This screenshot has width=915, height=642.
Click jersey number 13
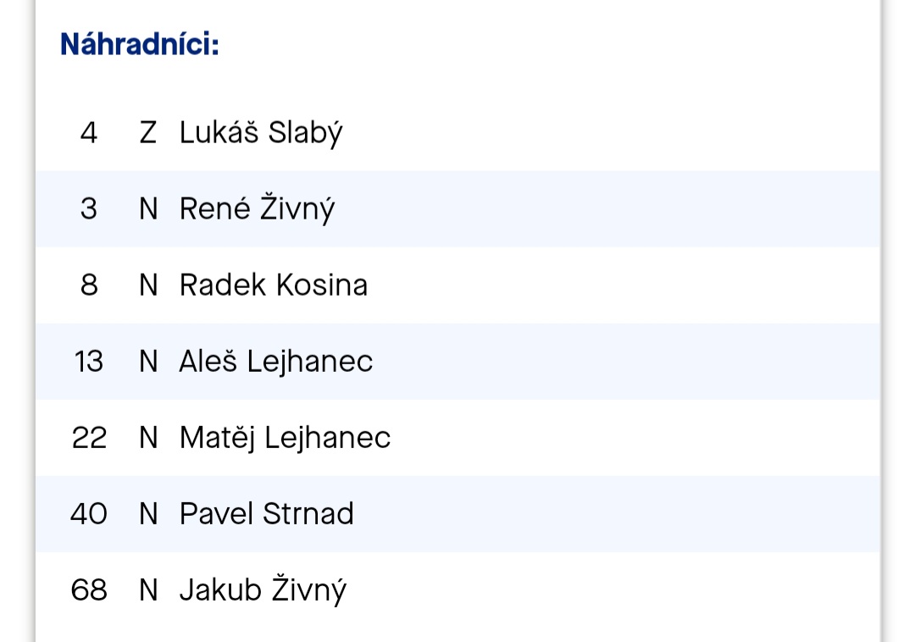[89, 362]
